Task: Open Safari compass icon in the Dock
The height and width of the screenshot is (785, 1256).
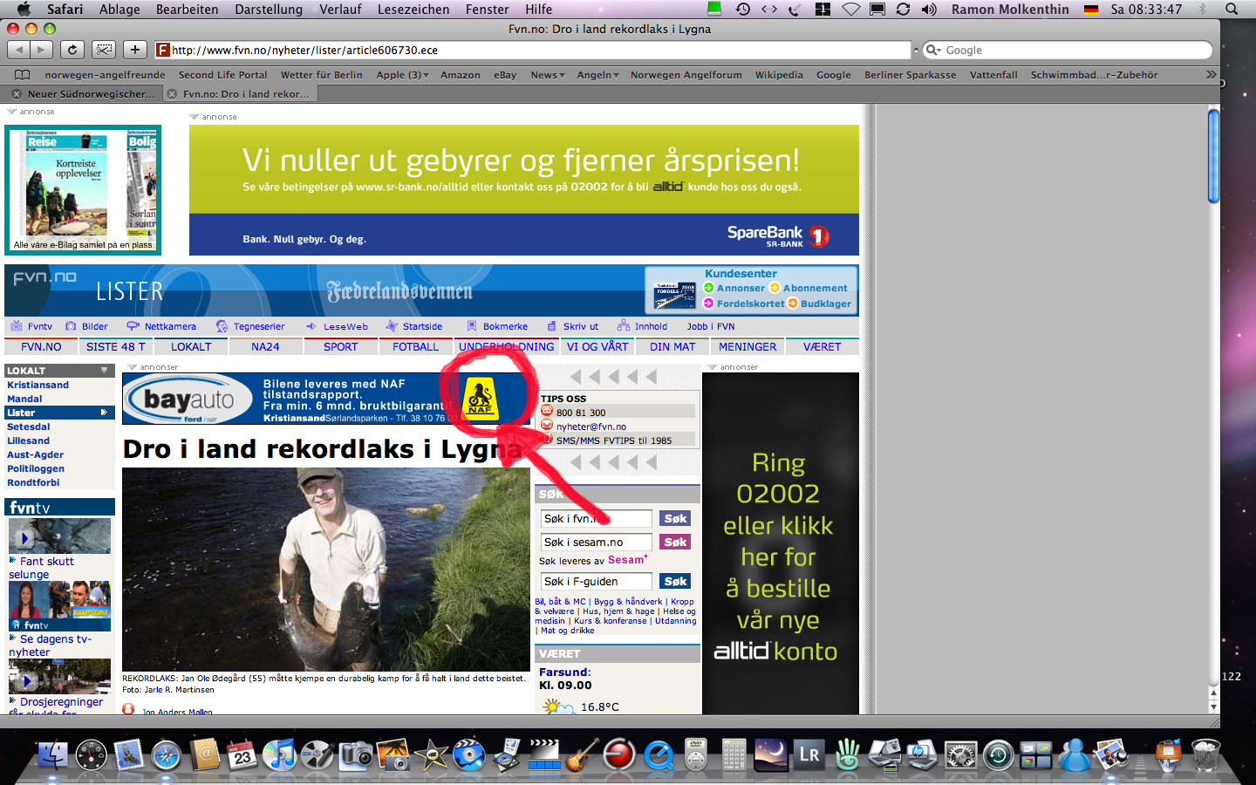Action: (167, 754)
